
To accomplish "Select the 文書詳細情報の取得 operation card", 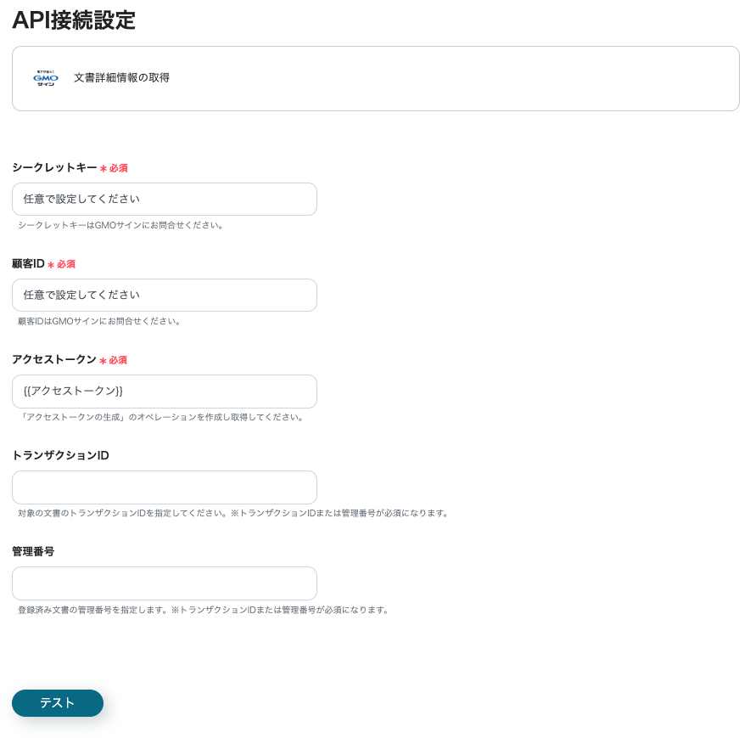I will [x=375, y=78].
